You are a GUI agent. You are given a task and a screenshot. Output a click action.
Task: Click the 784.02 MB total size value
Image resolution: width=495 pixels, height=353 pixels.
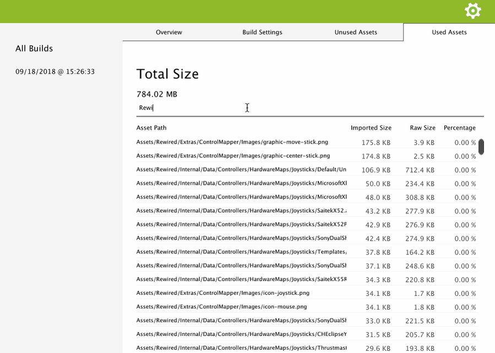pos(157,94)
